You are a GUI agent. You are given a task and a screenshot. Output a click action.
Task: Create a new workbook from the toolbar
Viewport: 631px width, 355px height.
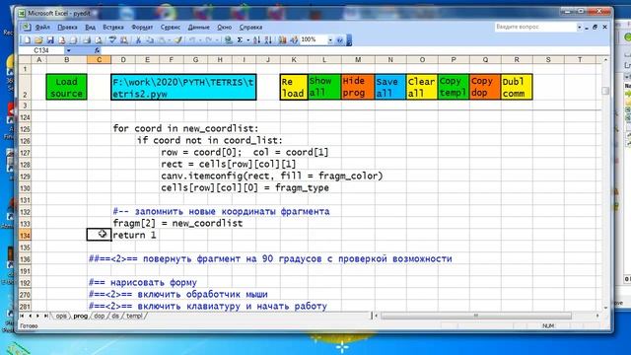pyautogui.click(x=27, y=39)
